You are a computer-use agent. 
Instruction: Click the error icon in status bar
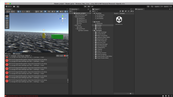[x=5, y=96]
